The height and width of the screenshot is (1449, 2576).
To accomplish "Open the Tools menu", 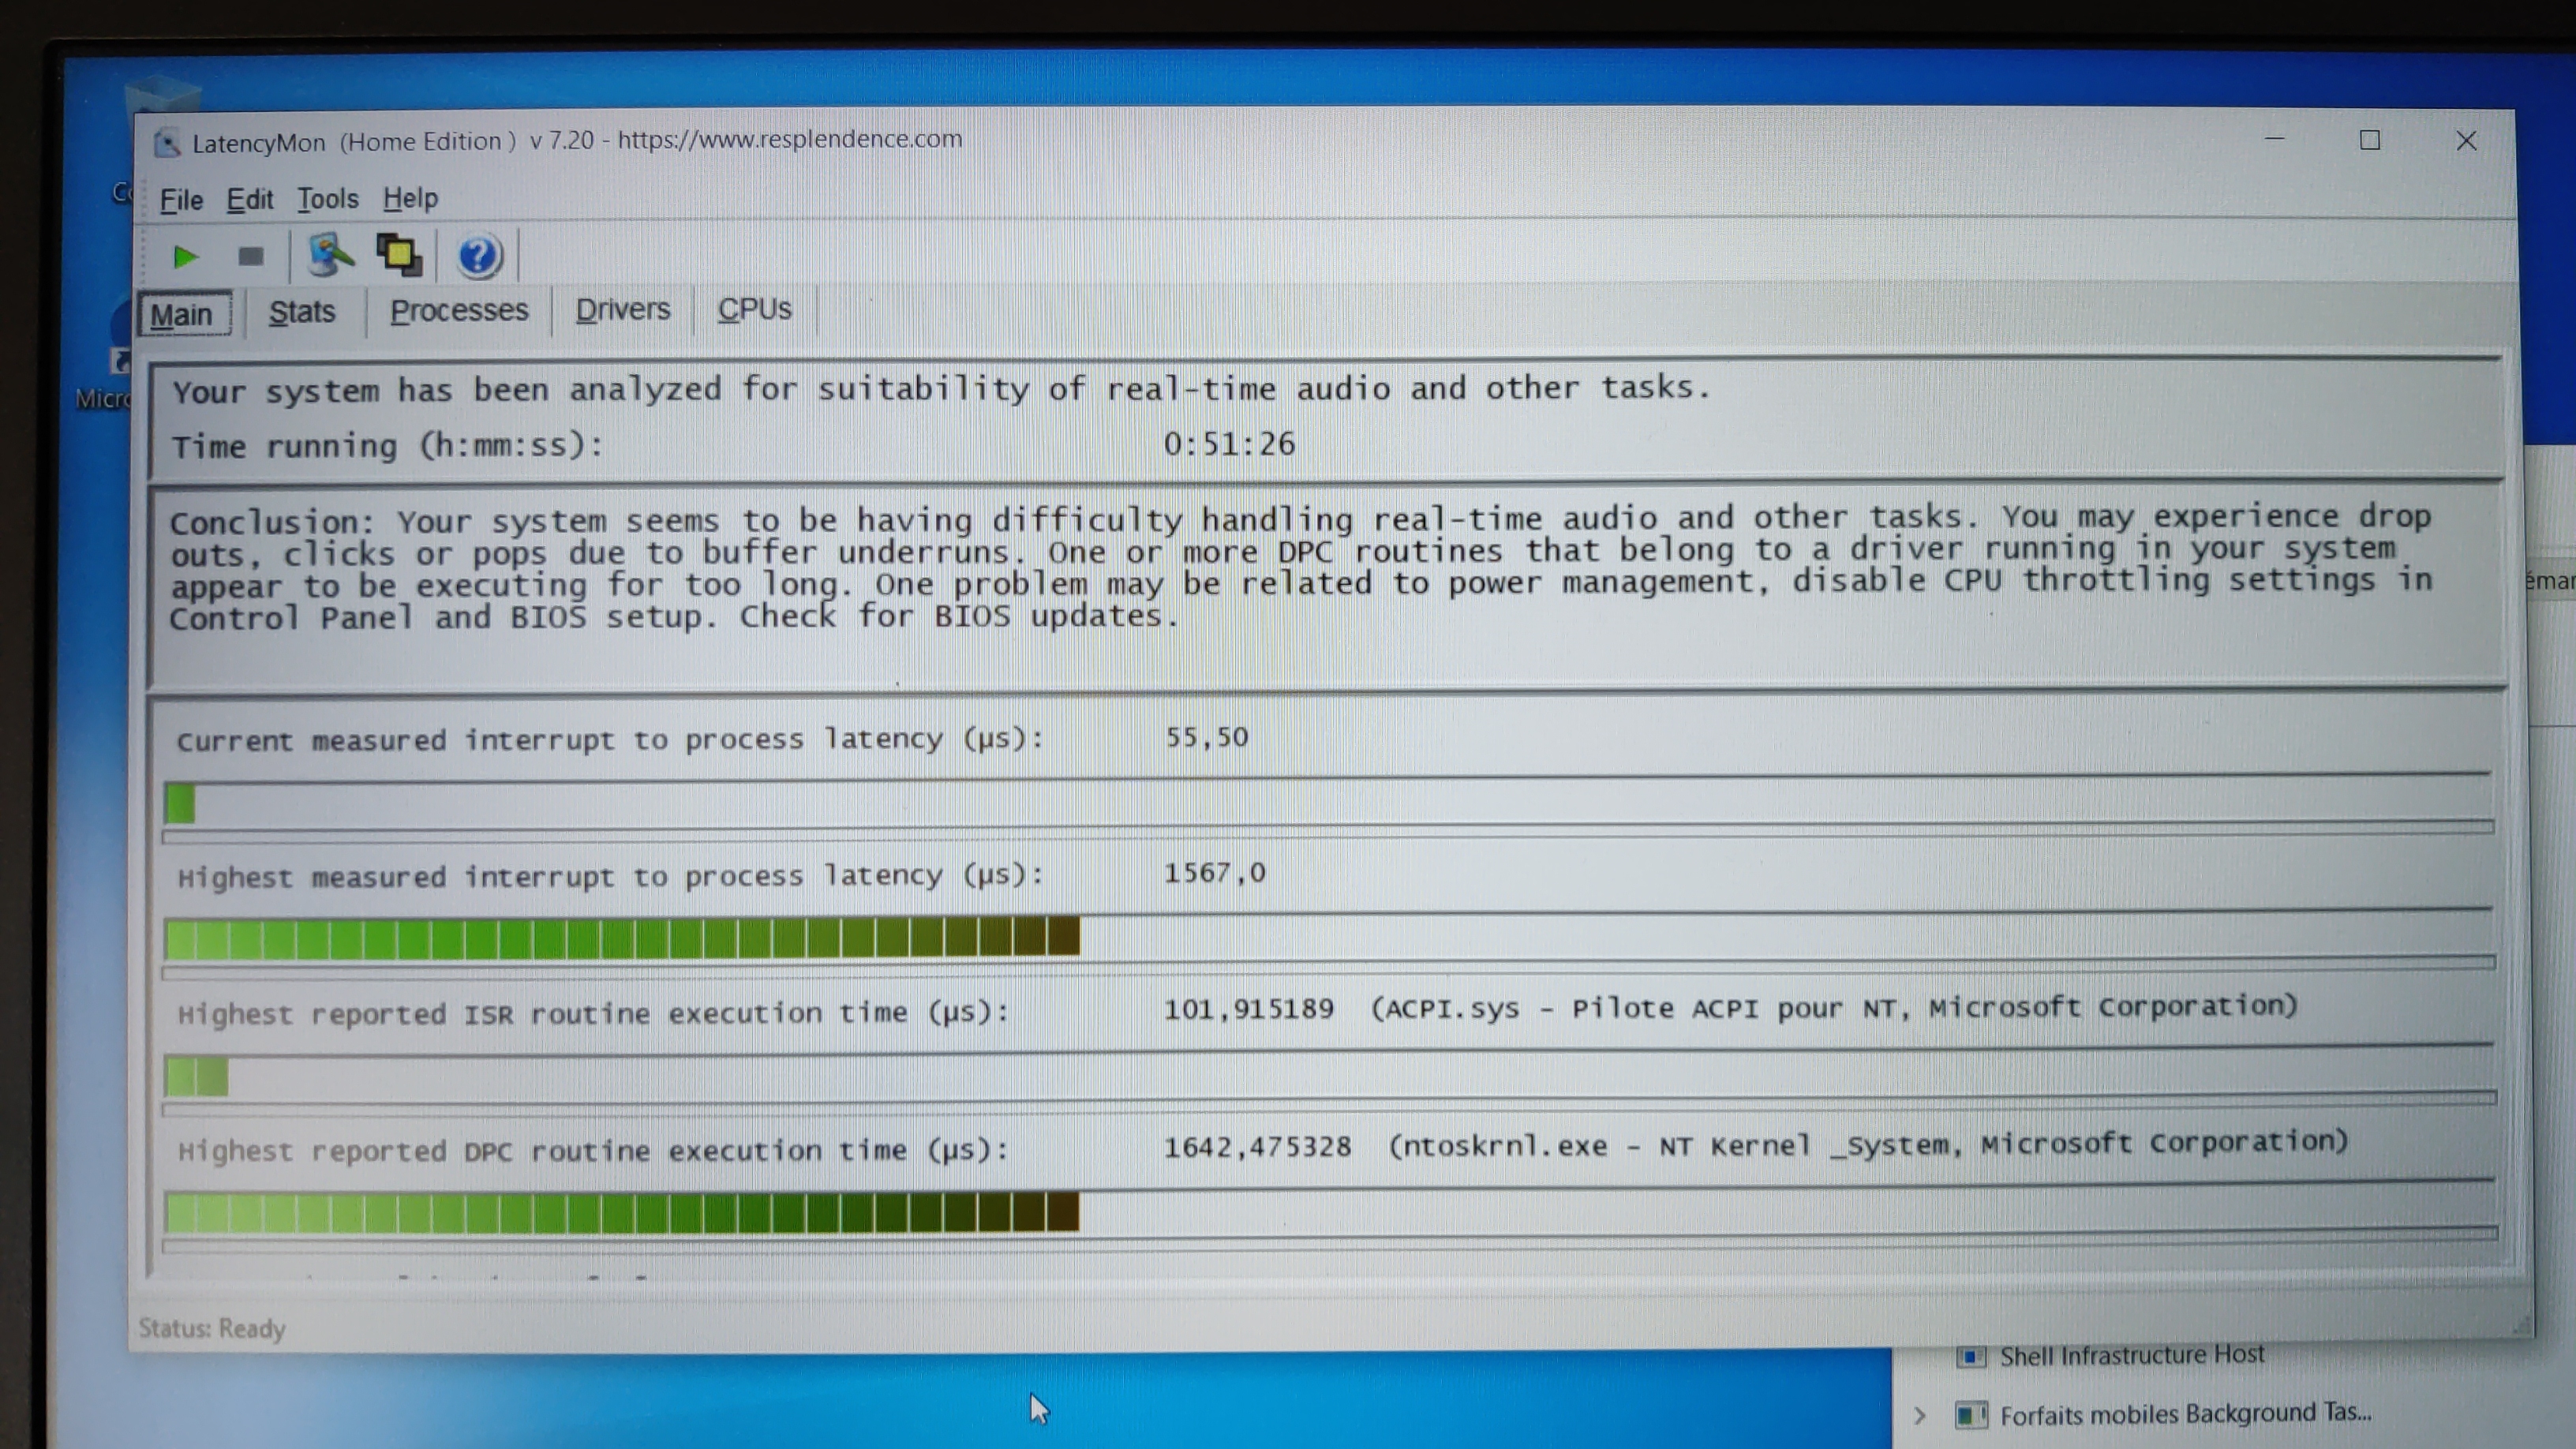I will pyautogui.click(x=327, y=199).
